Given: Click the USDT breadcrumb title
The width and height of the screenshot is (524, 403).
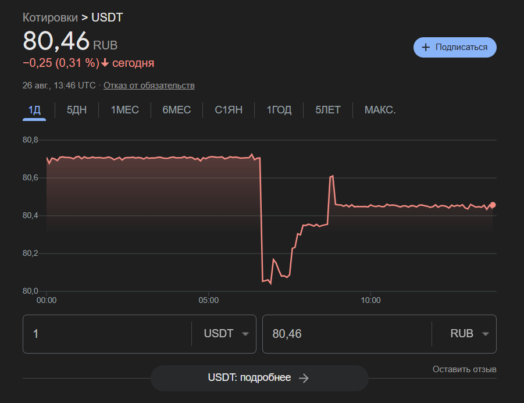Looking at the screenshot, I should [107, 17].
